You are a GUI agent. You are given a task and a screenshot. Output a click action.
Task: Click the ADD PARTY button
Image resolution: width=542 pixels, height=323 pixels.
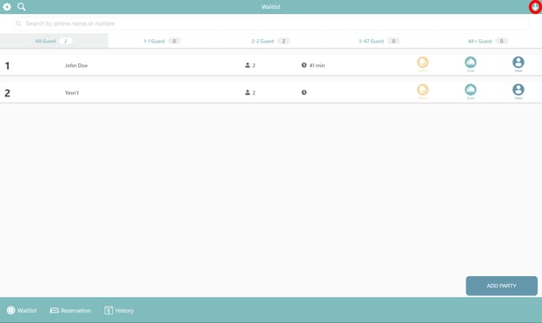(501, 286)
